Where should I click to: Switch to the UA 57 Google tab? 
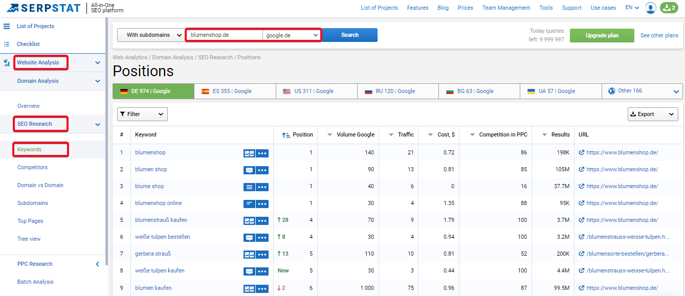[x=561, y=91]
